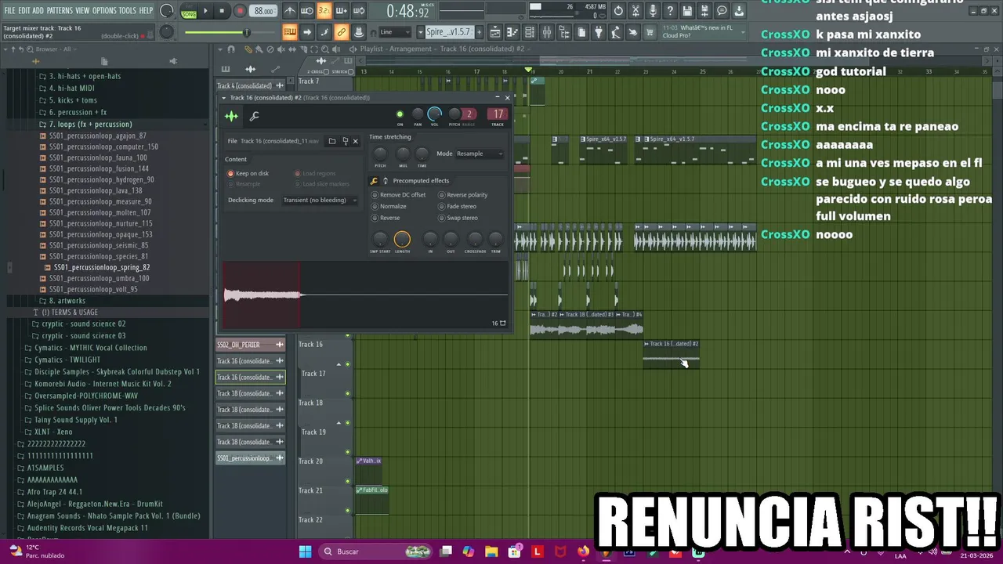
Task: Expand the Cymatics - TWILIGHT folder
Action: 67,360
